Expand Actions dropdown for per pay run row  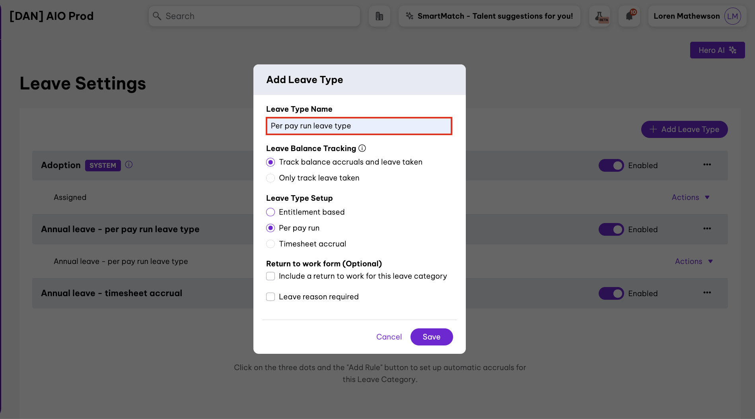coord(694,261)
